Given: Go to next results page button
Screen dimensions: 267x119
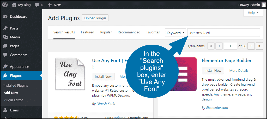Looking at the screenshot, I should point(251,46).
